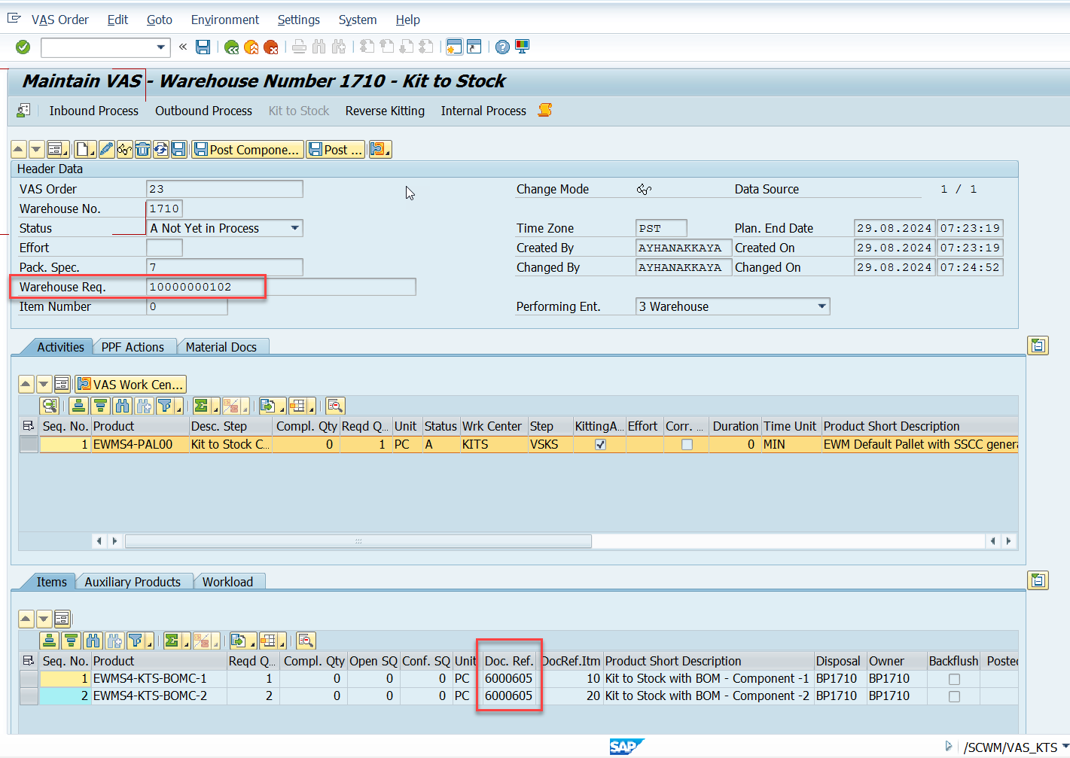The height and width of the screenshot is (758, 1070).
Task: Open the Export dropdown in Activities toolbar
Action: (x=281, y=408)
